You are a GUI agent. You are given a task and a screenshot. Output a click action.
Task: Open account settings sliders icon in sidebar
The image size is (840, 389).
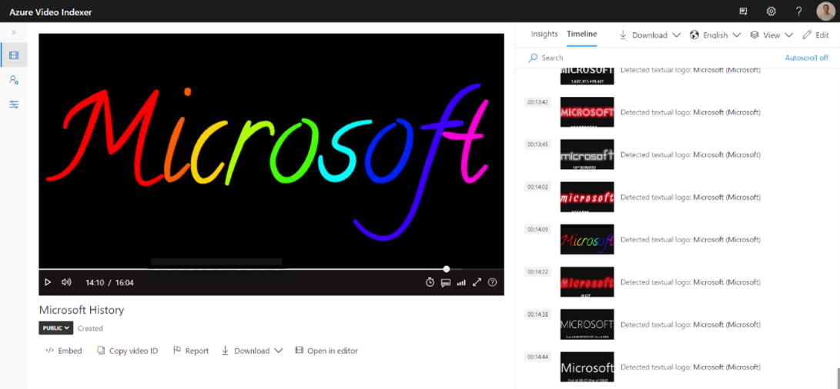[x=14, y=105]
